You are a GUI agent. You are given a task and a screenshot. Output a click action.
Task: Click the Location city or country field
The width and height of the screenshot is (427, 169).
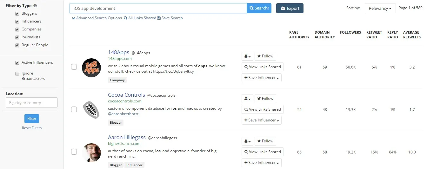click(32, 102)
